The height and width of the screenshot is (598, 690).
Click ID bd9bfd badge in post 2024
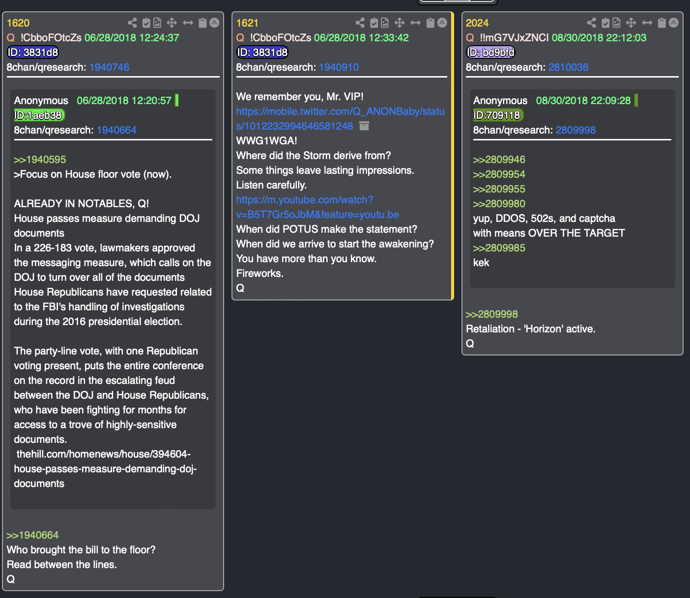[x=490, y=53]
